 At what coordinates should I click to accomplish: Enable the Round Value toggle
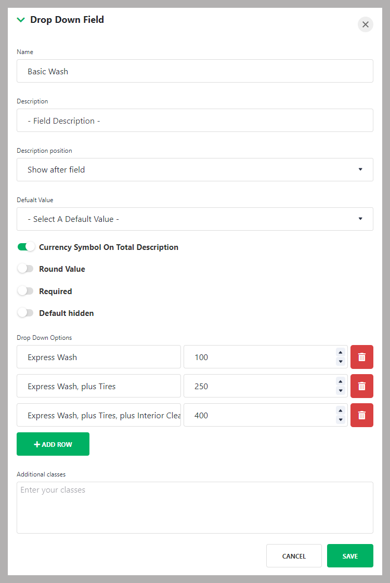[x=25, y=269]
